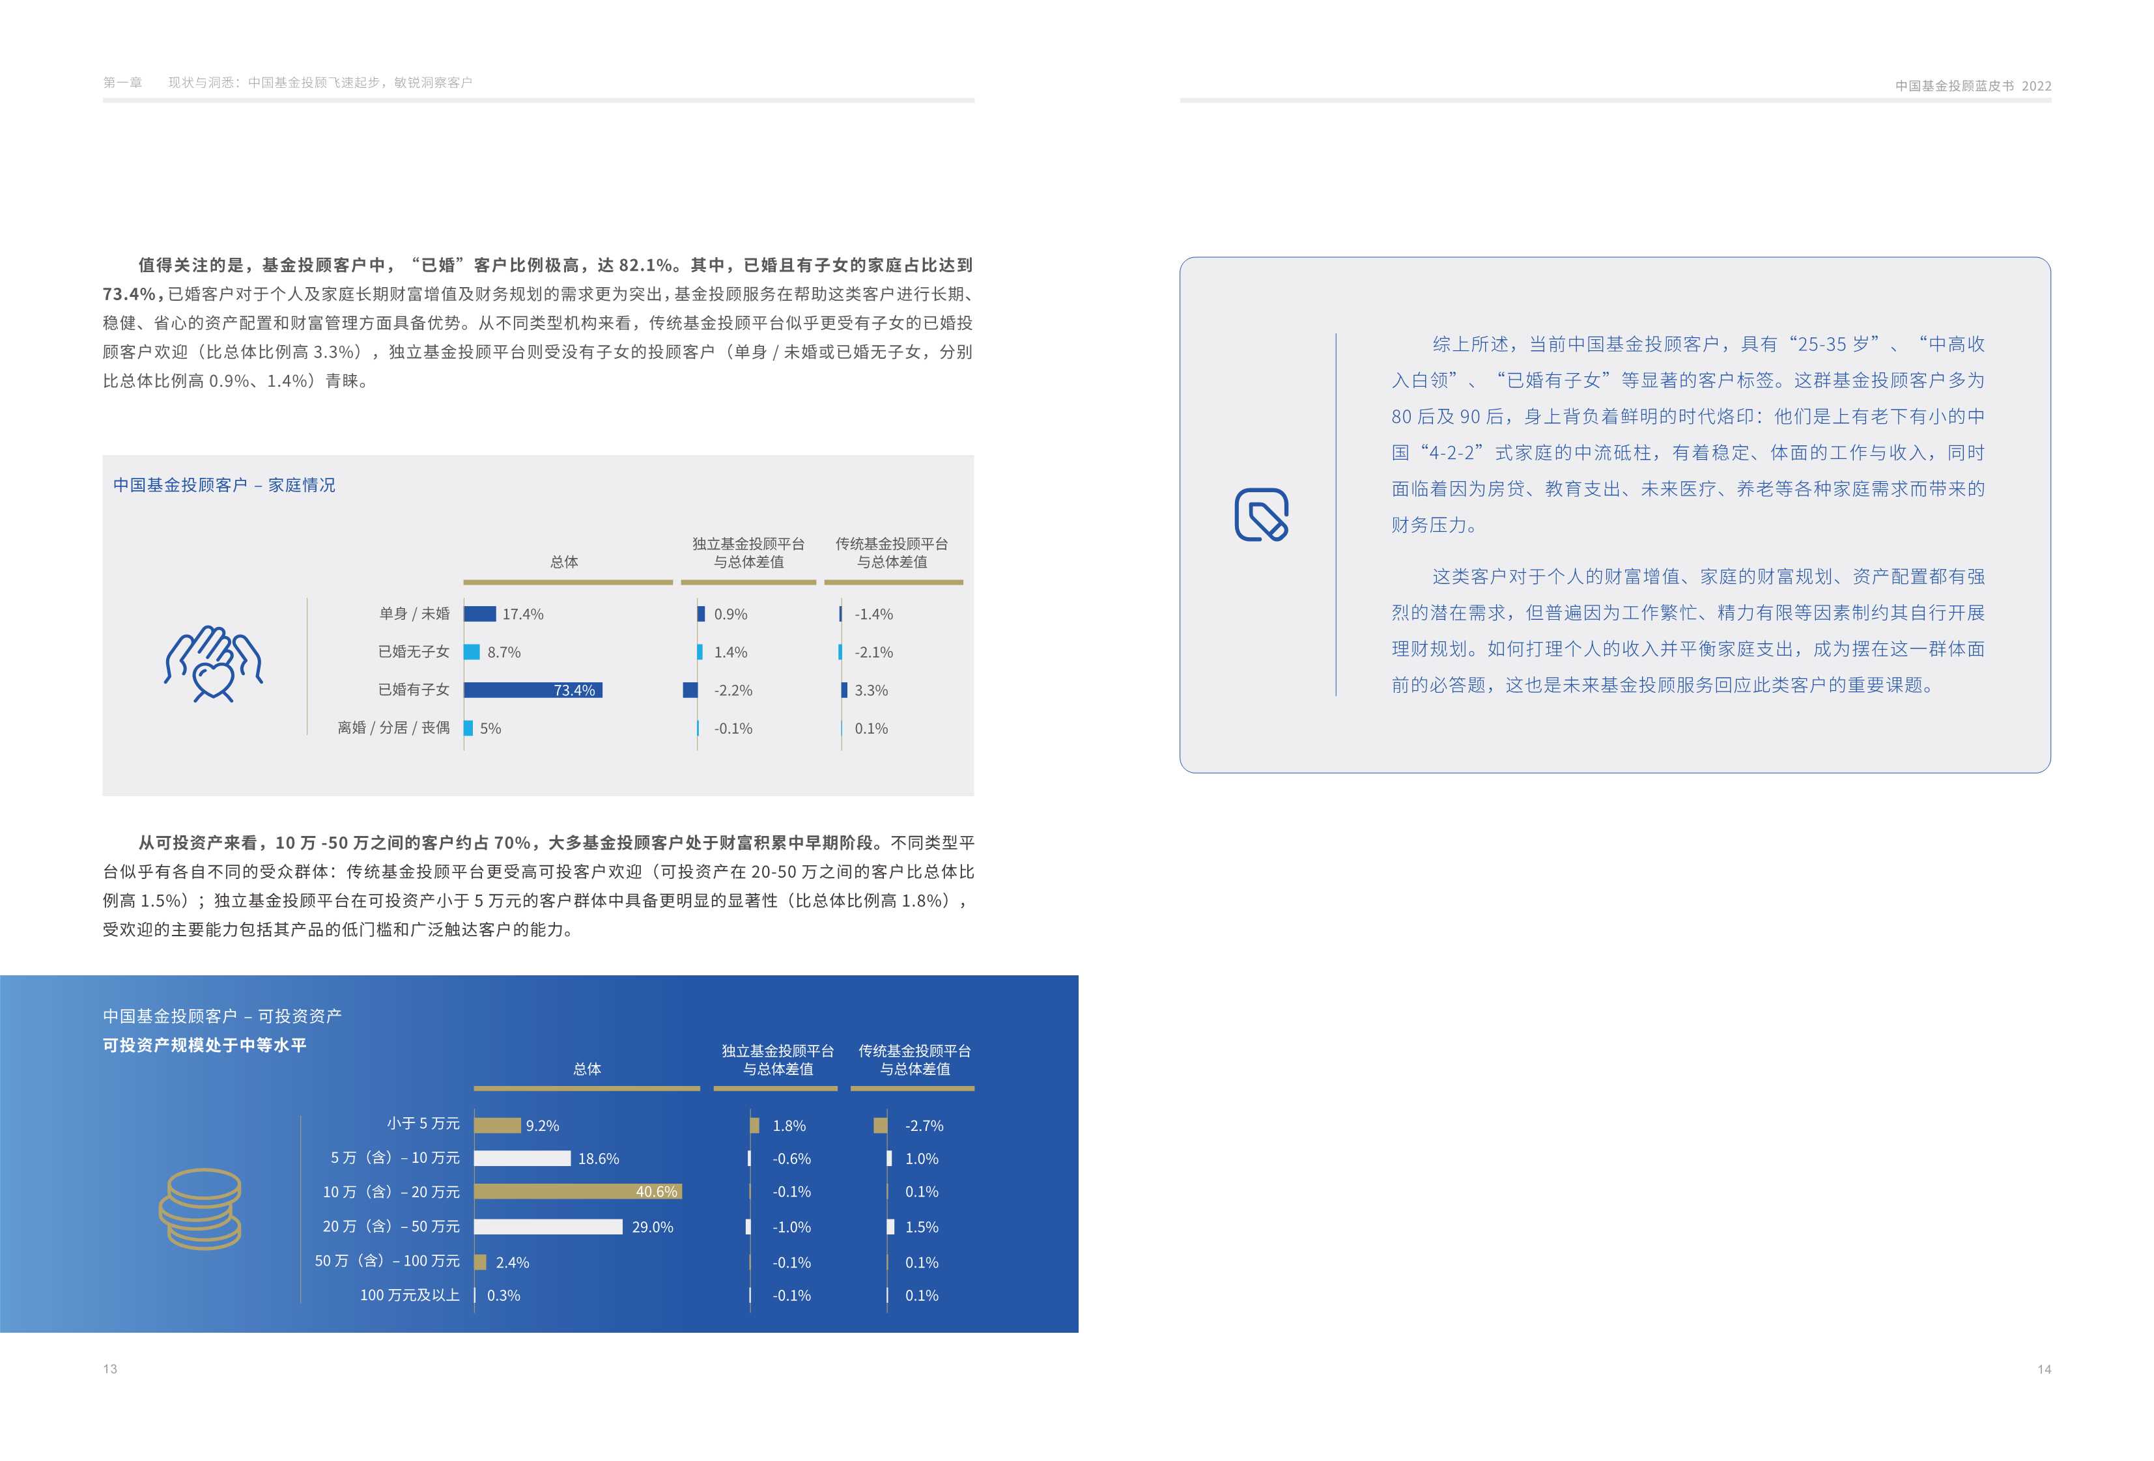Image resolution: width=2154 pixels, height=1461 pixels.
Task: Click the -0.6% difference value
Action: click(791, 1159)
